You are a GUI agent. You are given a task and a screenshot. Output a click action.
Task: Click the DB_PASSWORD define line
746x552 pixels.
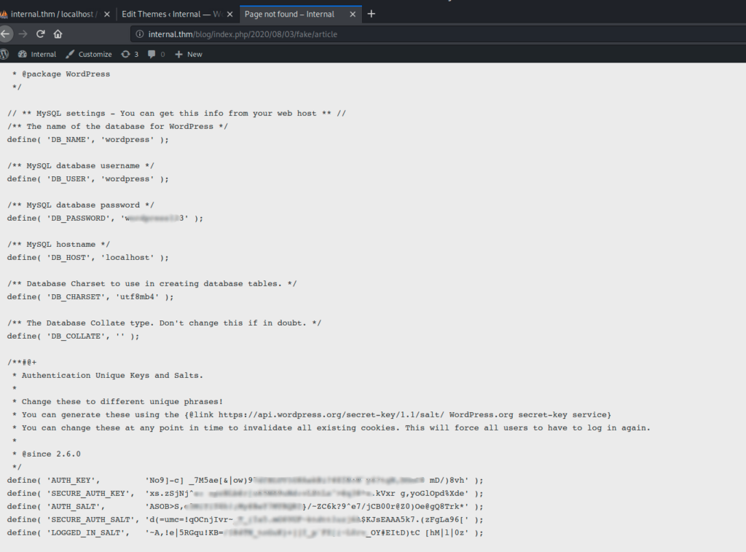coord(105,218)
